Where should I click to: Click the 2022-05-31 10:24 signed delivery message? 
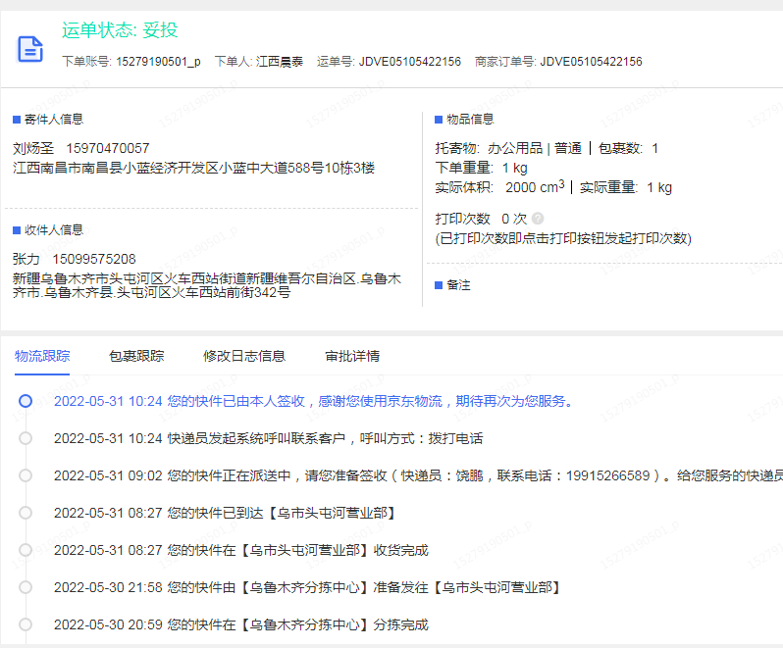coord(314,401)
